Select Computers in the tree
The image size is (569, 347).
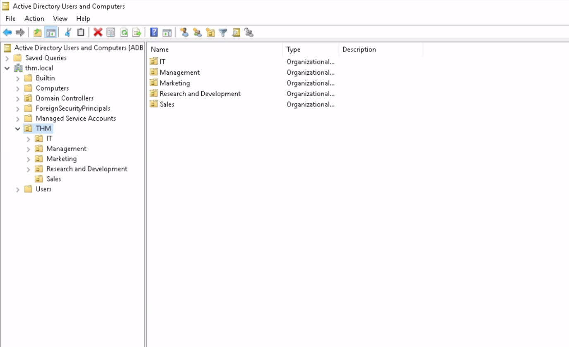(x=52, y=88)
